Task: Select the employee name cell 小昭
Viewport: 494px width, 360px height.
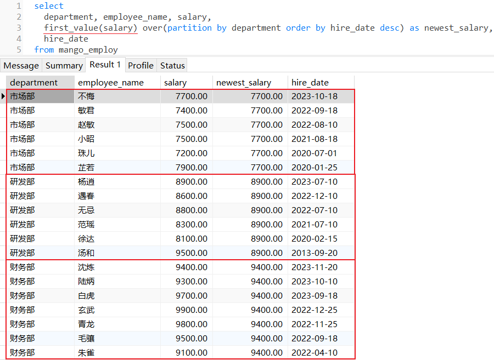Action: (x=117, y=139)
